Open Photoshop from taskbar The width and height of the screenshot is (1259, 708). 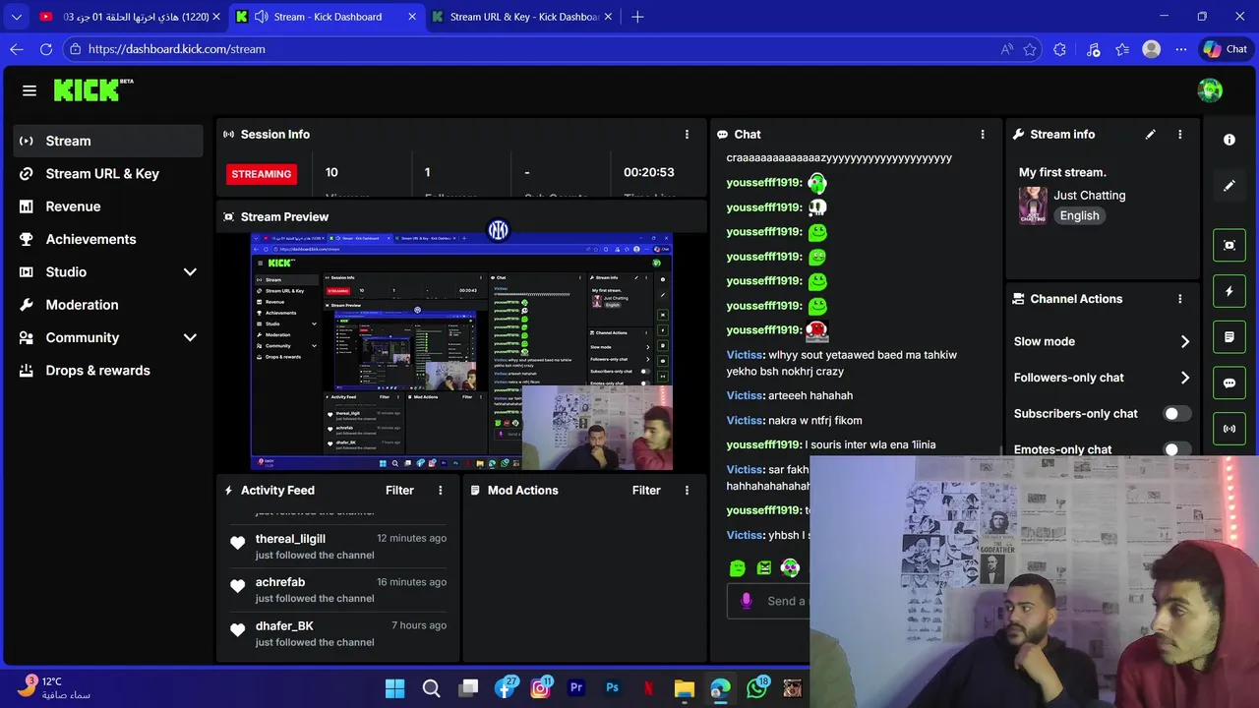(x=612, y=688)
